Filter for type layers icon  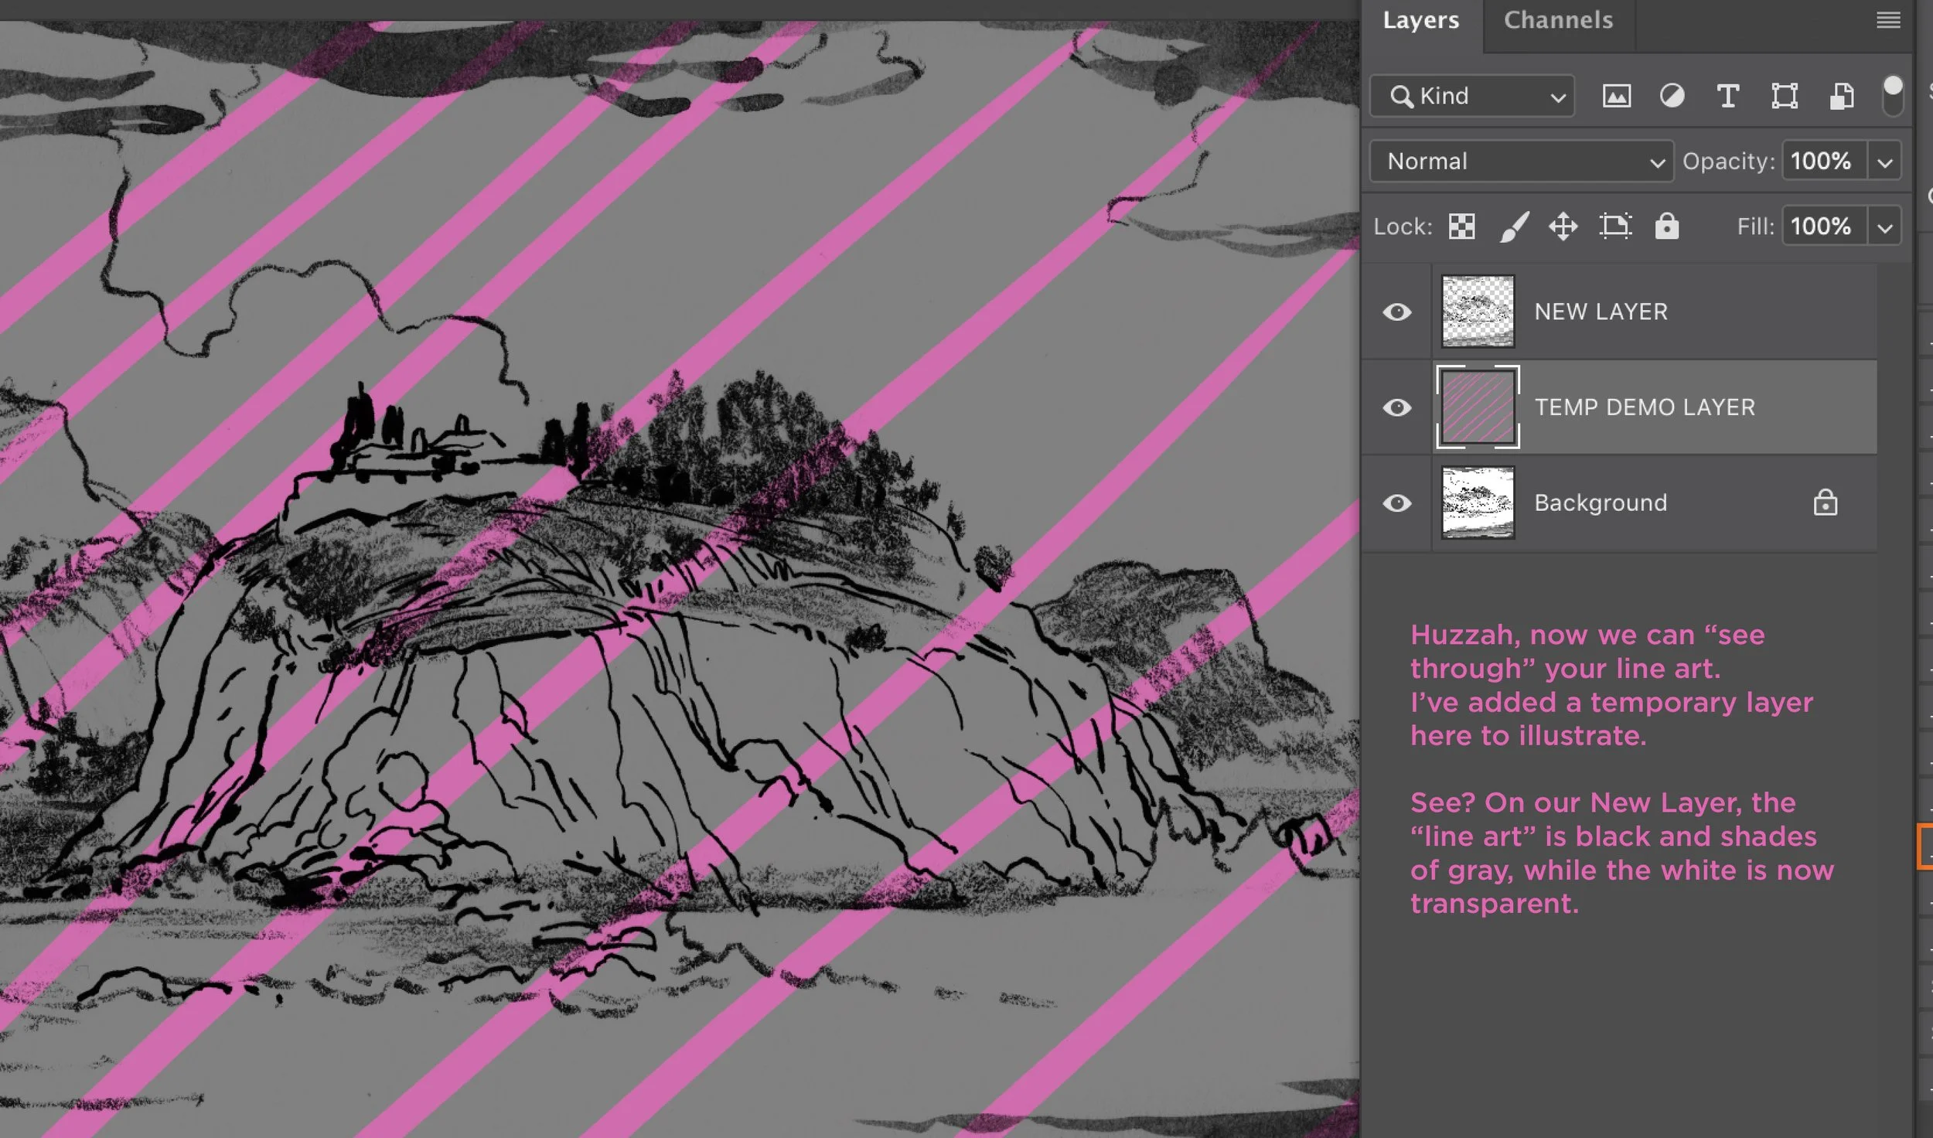coord(1728,97)
